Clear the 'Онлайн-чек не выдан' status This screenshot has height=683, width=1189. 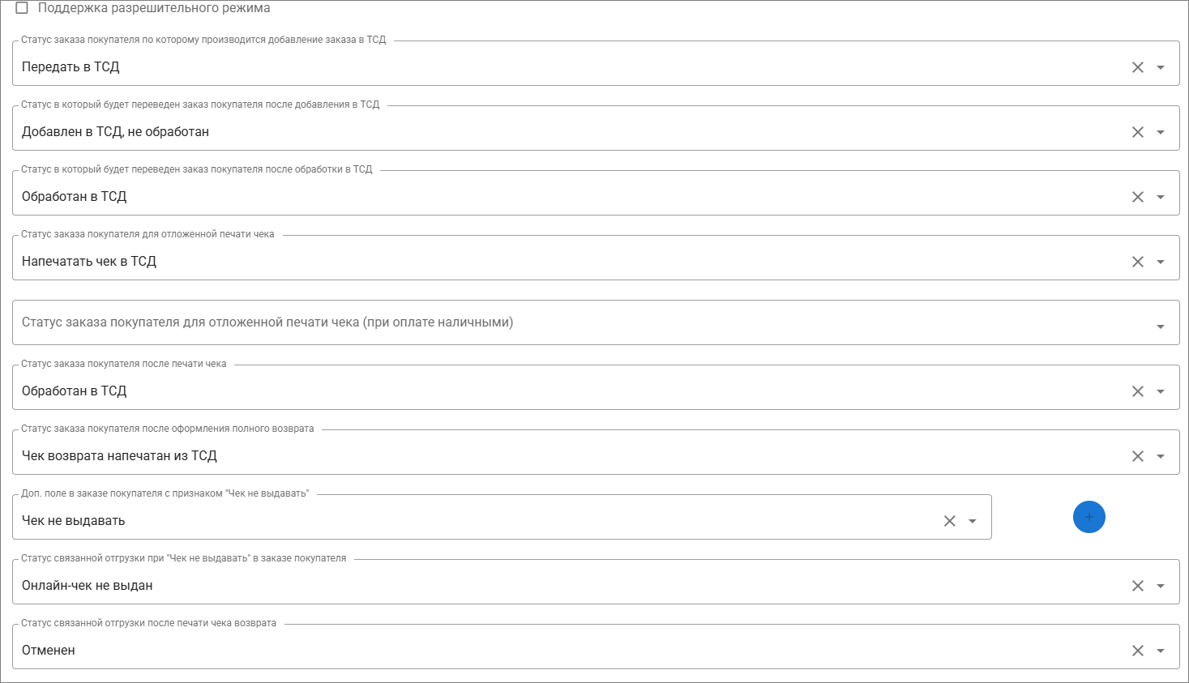(1138, 586)
